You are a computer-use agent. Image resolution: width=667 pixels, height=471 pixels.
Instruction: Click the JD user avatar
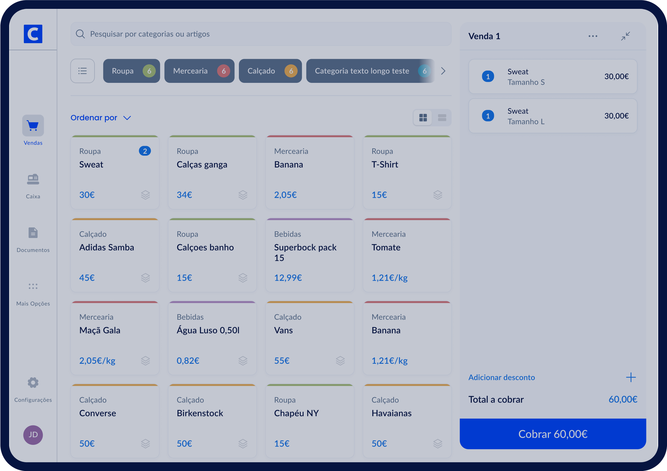point(33,435)
